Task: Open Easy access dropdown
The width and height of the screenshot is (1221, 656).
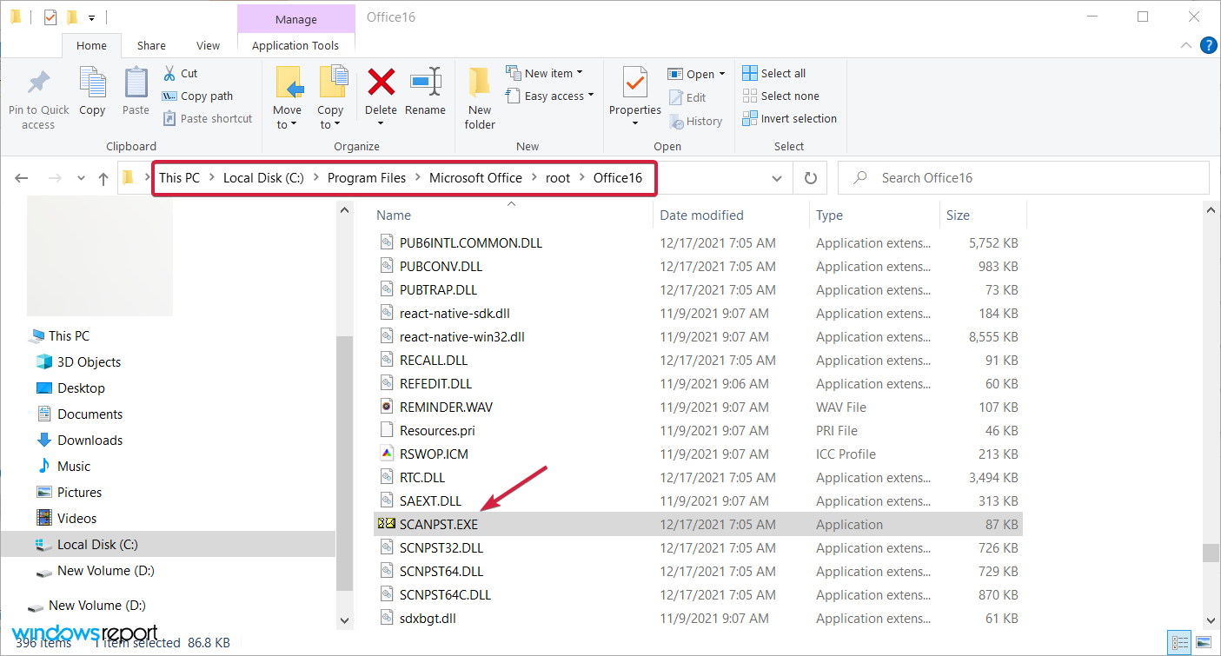Action: tap(549, 96)
